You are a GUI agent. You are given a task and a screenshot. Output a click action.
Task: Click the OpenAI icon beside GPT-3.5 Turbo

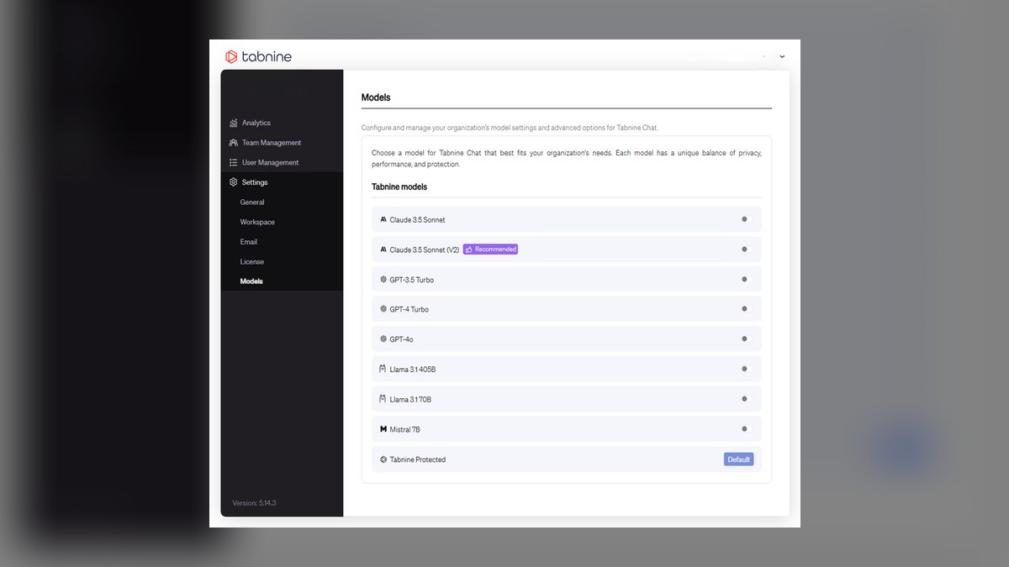pos(383,280)
